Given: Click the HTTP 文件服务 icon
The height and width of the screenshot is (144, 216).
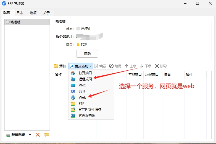Looking at the screenshot, I should coord(73,110).
